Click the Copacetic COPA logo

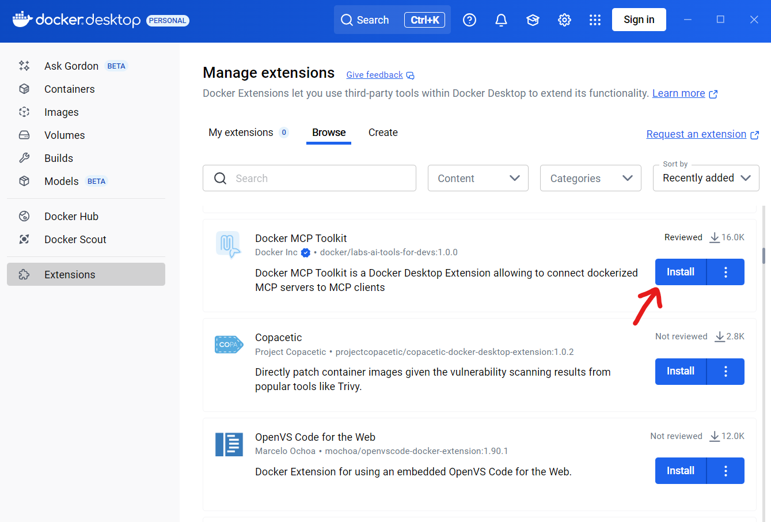point(229,345)
